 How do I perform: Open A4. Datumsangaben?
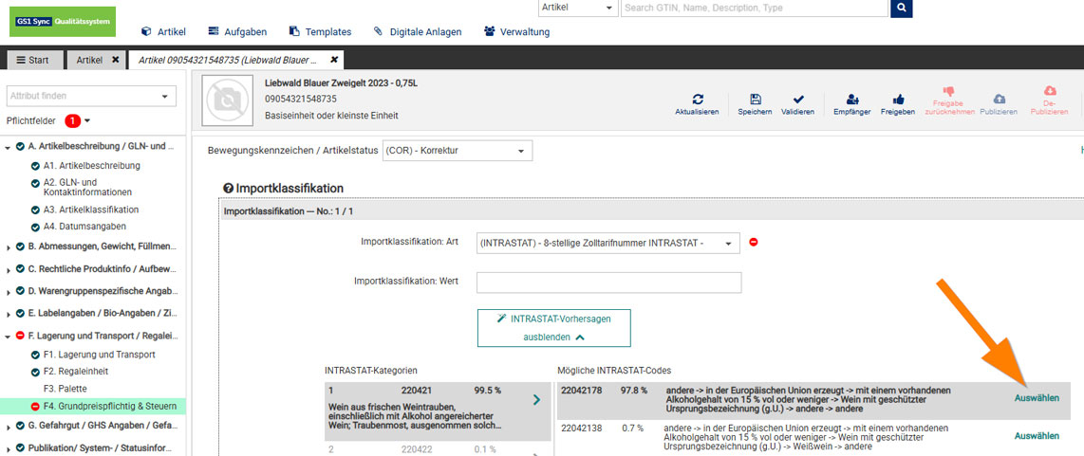coord(84,226)
